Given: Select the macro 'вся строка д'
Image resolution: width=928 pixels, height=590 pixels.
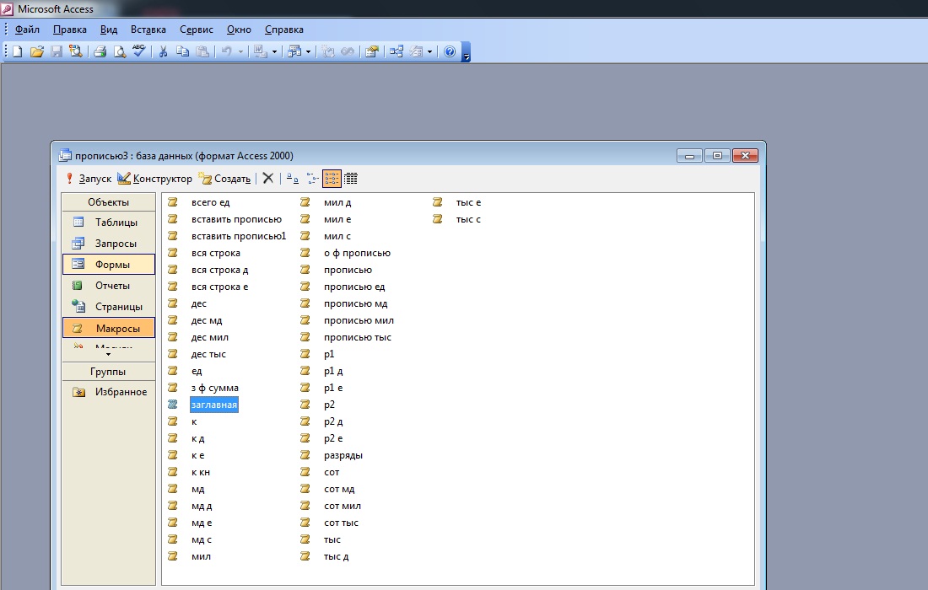Looking at the screenshot, I should tap(219, 271).
